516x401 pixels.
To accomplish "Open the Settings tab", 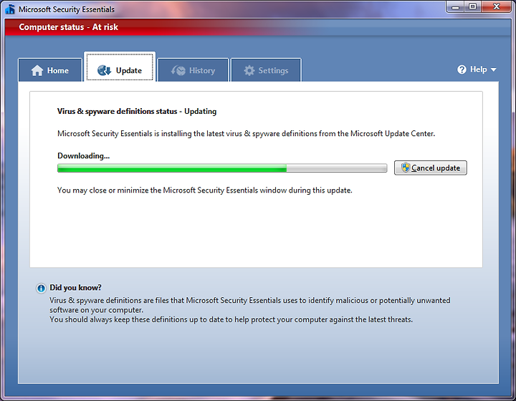I will point(266,70).
